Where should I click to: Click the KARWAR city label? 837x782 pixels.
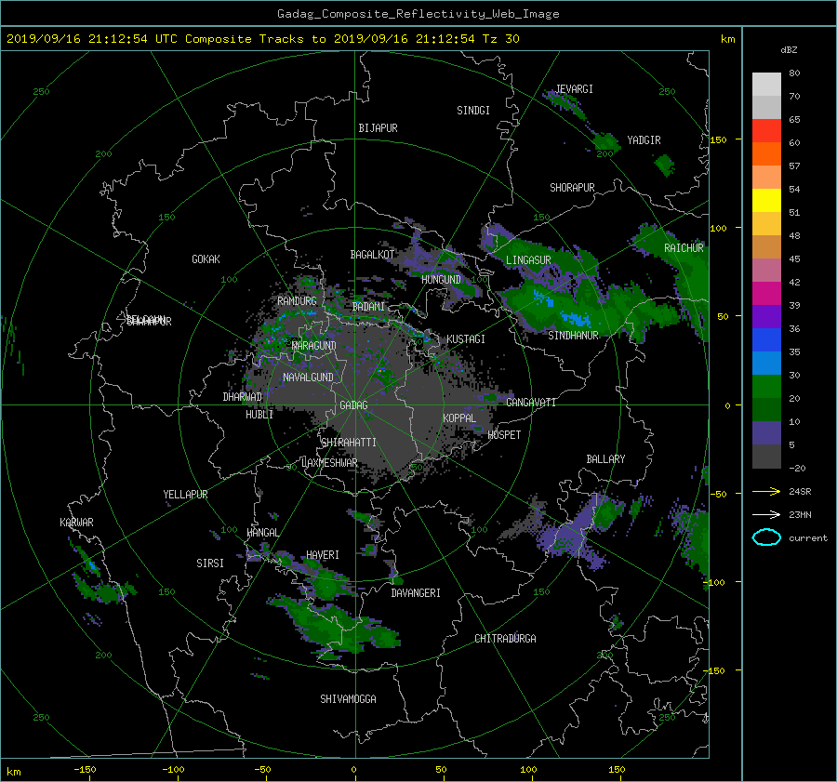tap(76, 523)
